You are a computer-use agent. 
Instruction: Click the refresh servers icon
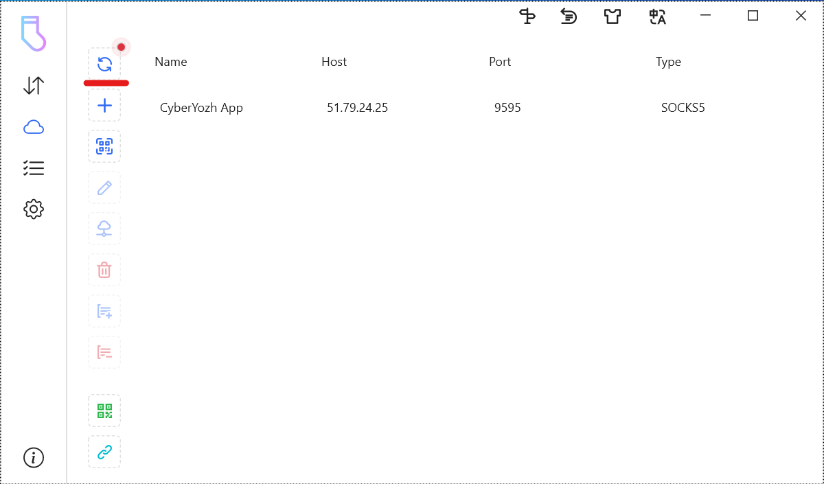tap(104, 65)
